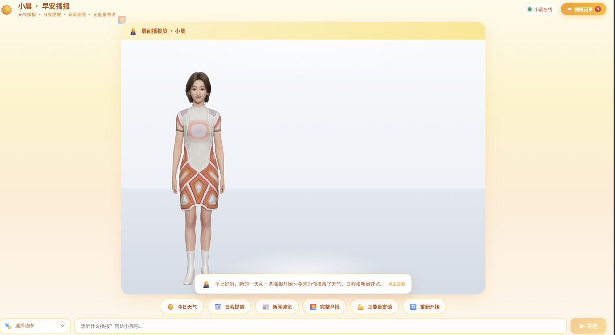Screen dimensions: 615x335
Task: Open 播报记录 history
Action: pyautogui.click(x=583, y=9)
